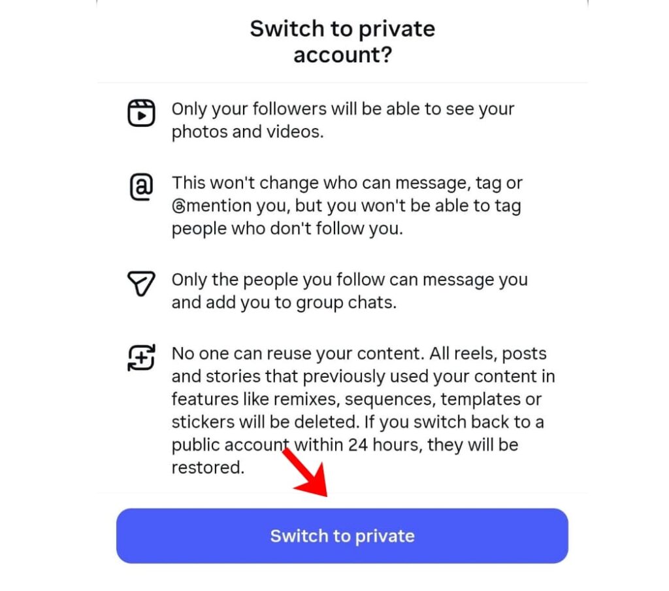Click the words "photos and videos"

click(247, 132)
